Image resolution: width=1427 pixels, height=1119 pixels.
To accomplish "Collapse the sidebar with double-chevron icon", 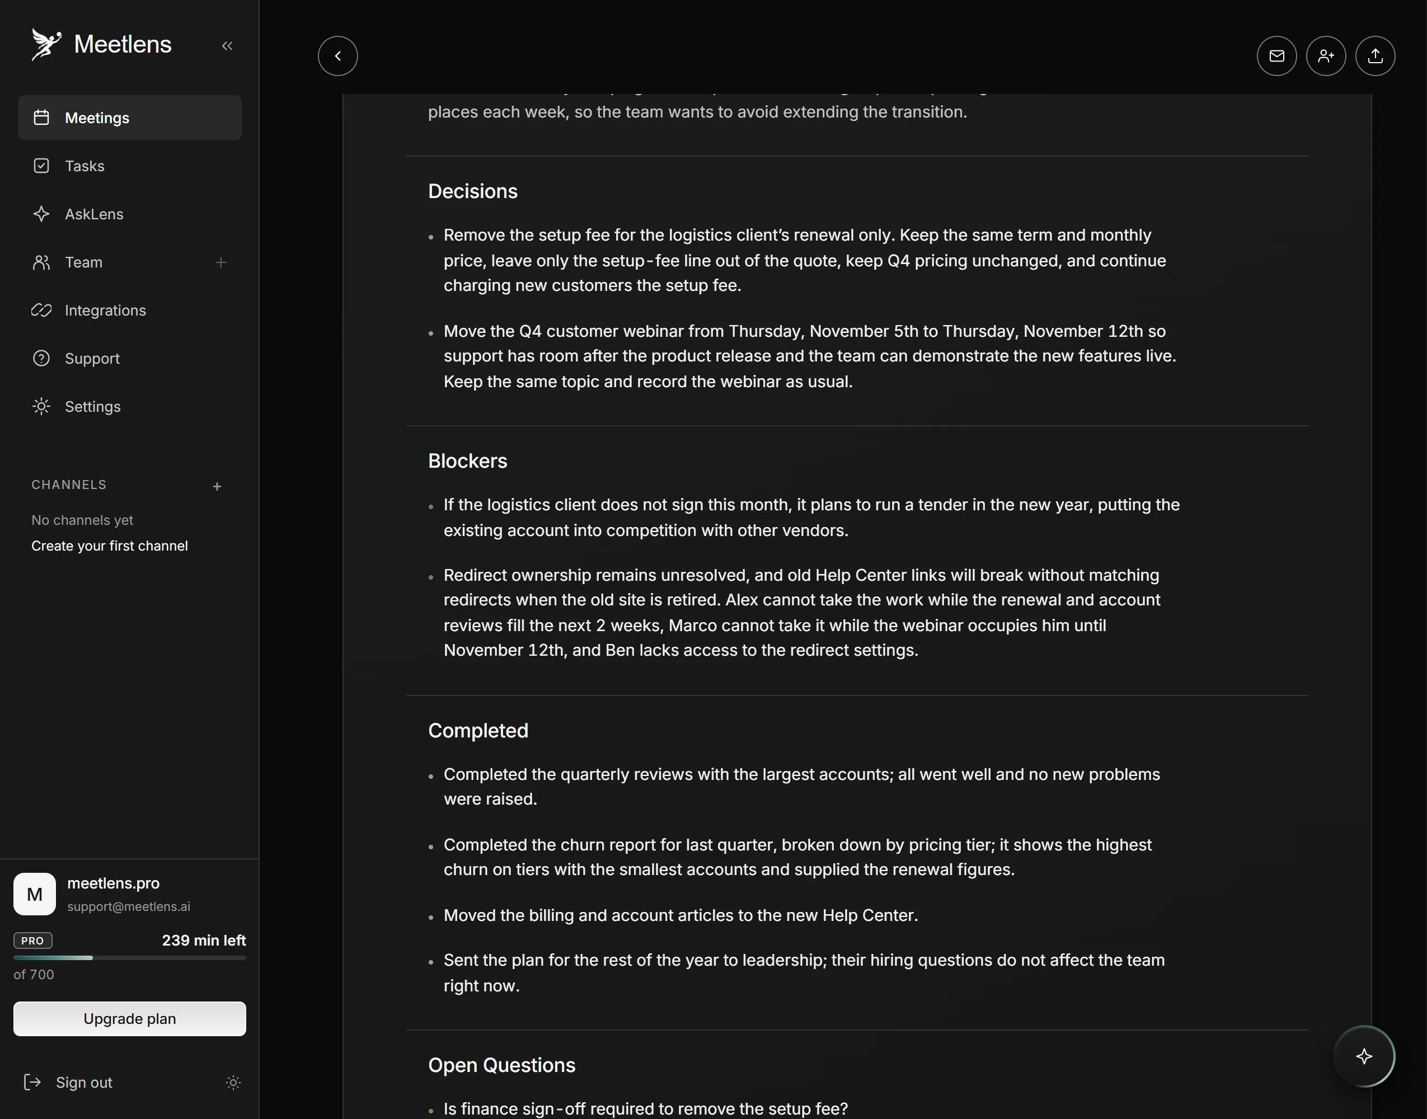I will (227, 46).
